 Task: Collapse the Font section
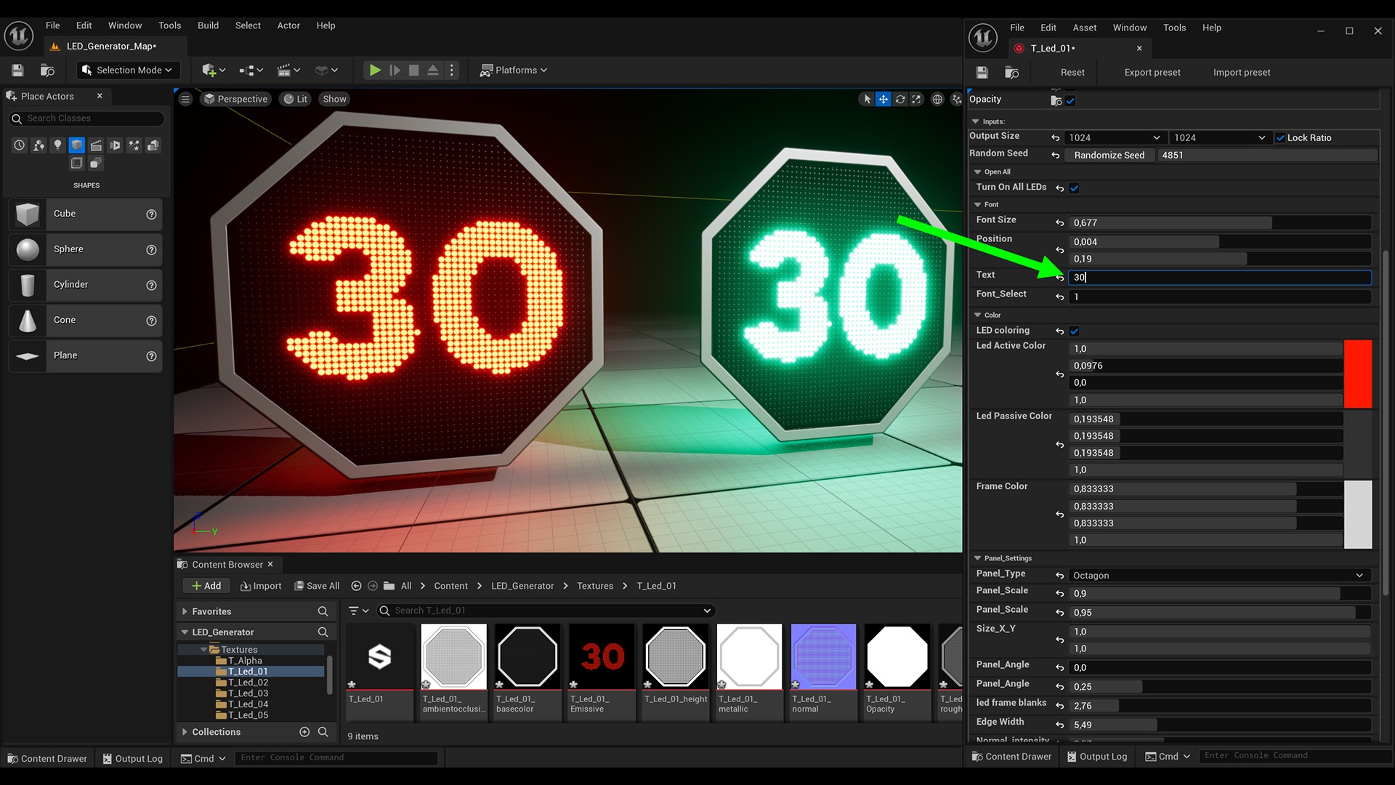point(978,204)
